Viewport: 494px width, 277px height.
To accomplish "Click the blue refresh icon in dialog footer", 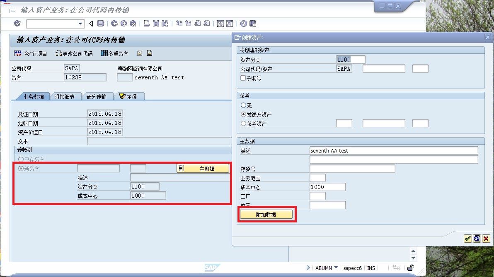I will pyautogui.click(x=477, y=239).
